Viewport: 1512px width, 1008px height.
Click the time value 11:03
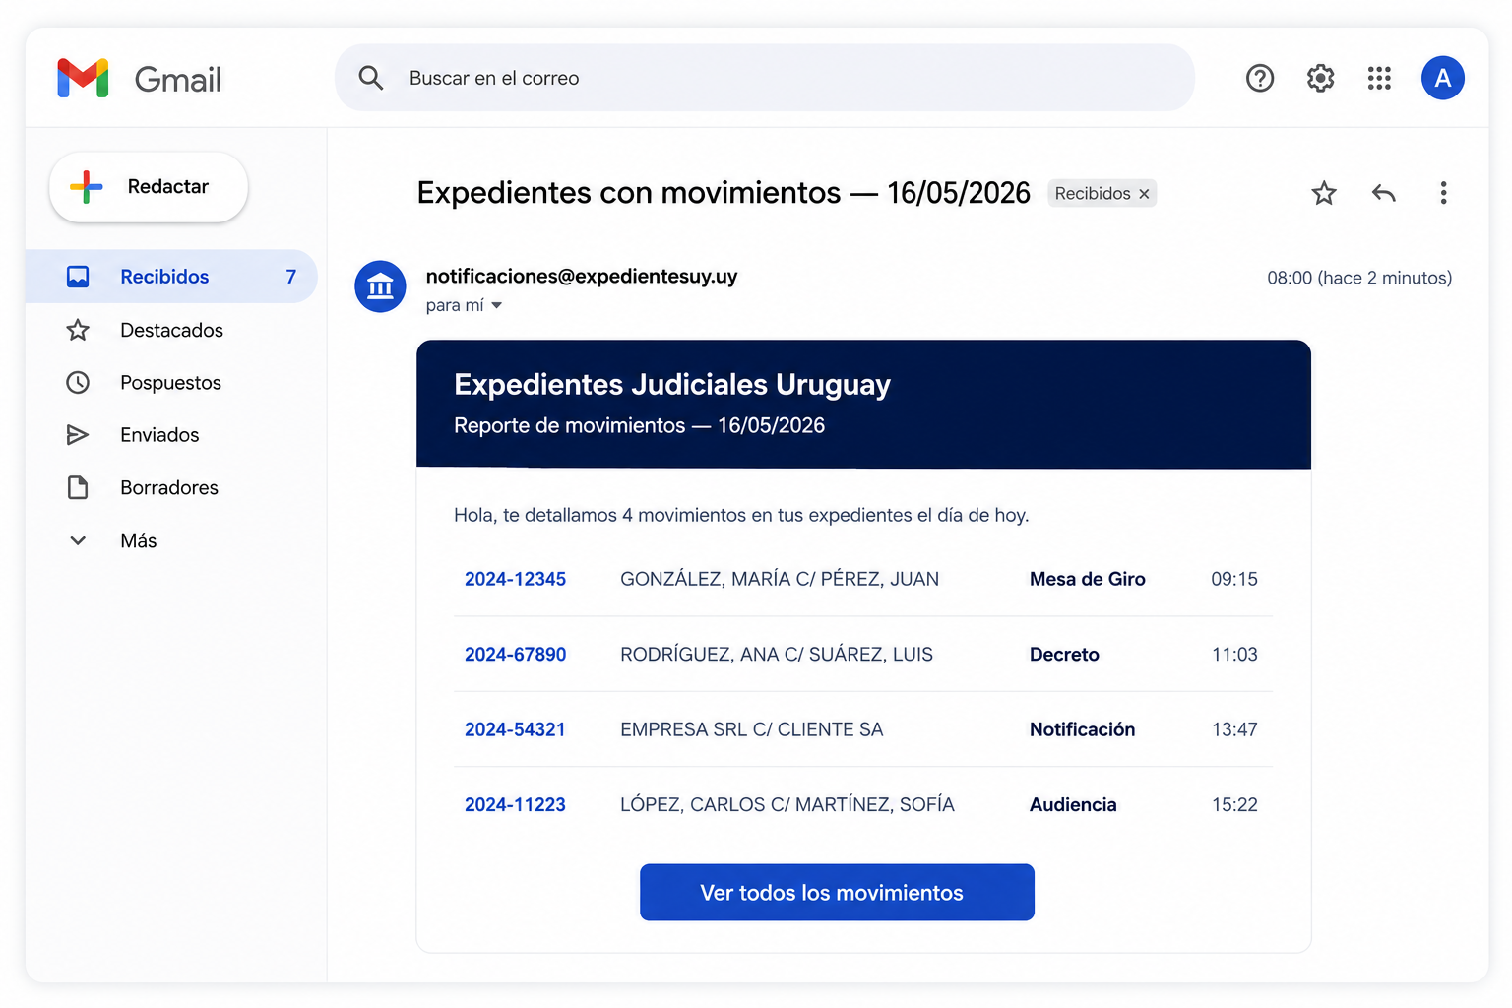(1234, 655)
